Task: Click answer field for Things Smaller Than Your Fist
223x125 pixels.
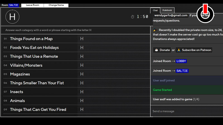Action: (x=114, y=83)
